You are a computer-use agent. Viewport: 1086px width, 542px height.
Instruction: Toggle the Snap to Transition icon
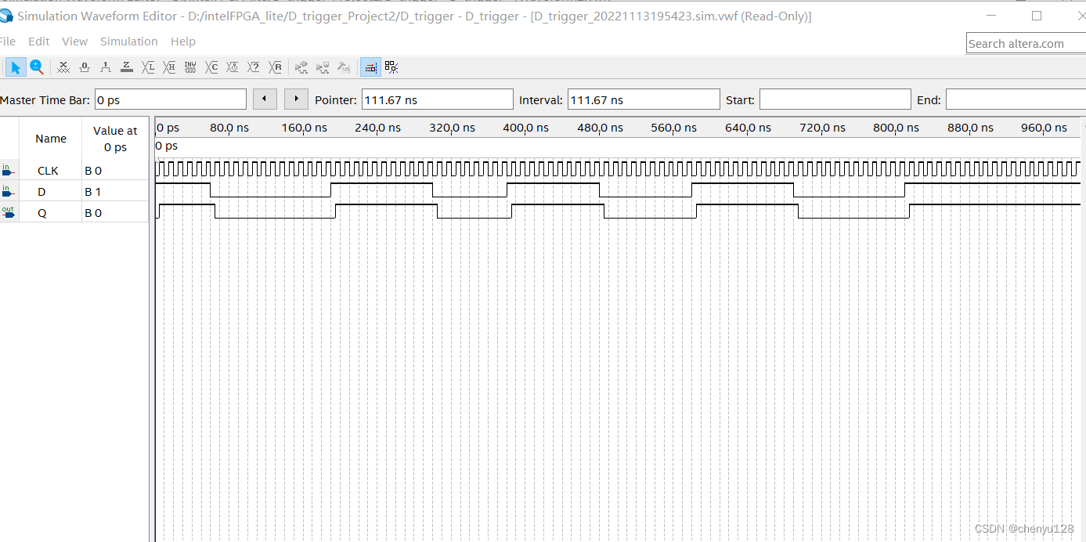coord(370,67)
